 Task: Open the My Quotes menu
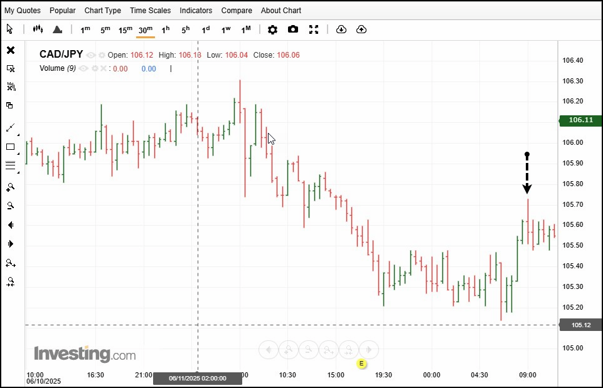[23, 11]
